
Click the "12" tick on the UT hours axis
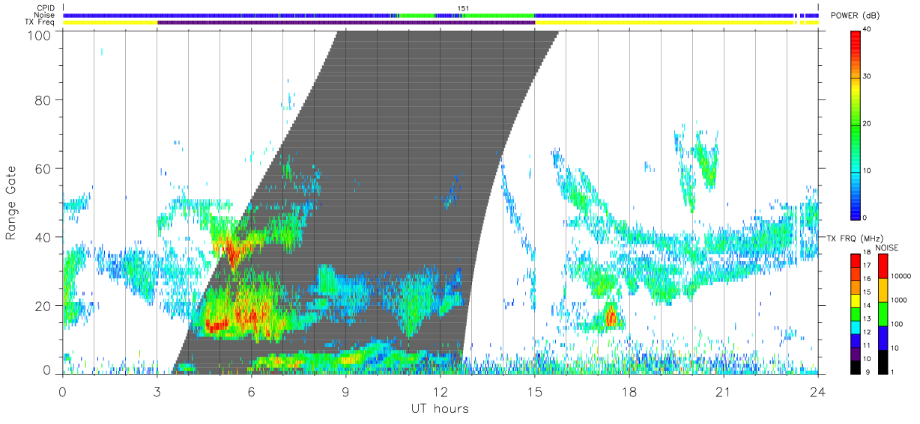[x=440, y=393]
